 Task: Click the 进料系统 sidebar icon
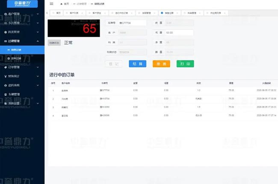pyautogui.click(x=6, y=85)
